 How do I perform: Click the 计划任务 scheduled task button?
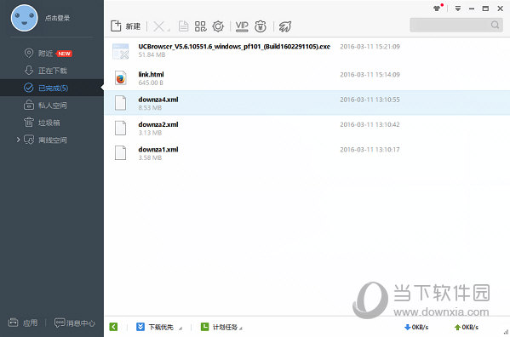[219, 327]
